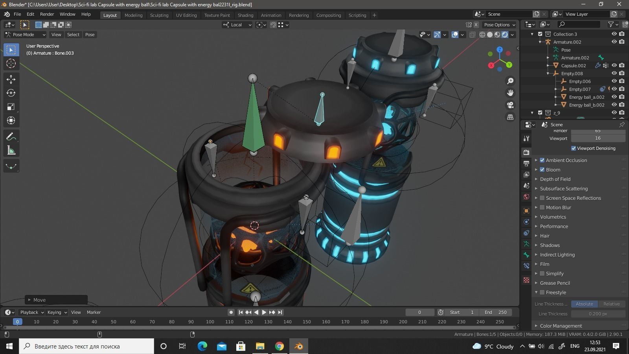Uncheck the Bloom option
Screen dimensions: 629x354
(x=542, y=170)
